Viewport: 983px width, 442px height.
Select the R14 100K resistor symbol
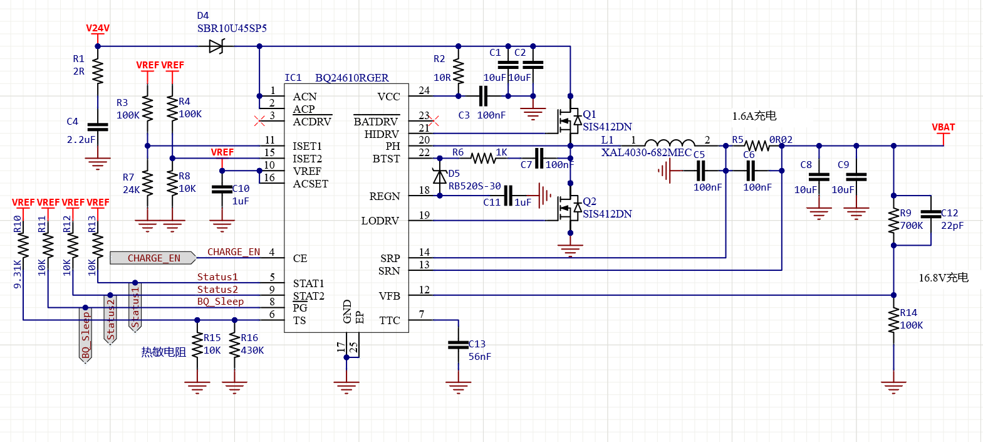click(x=893, y=320)
